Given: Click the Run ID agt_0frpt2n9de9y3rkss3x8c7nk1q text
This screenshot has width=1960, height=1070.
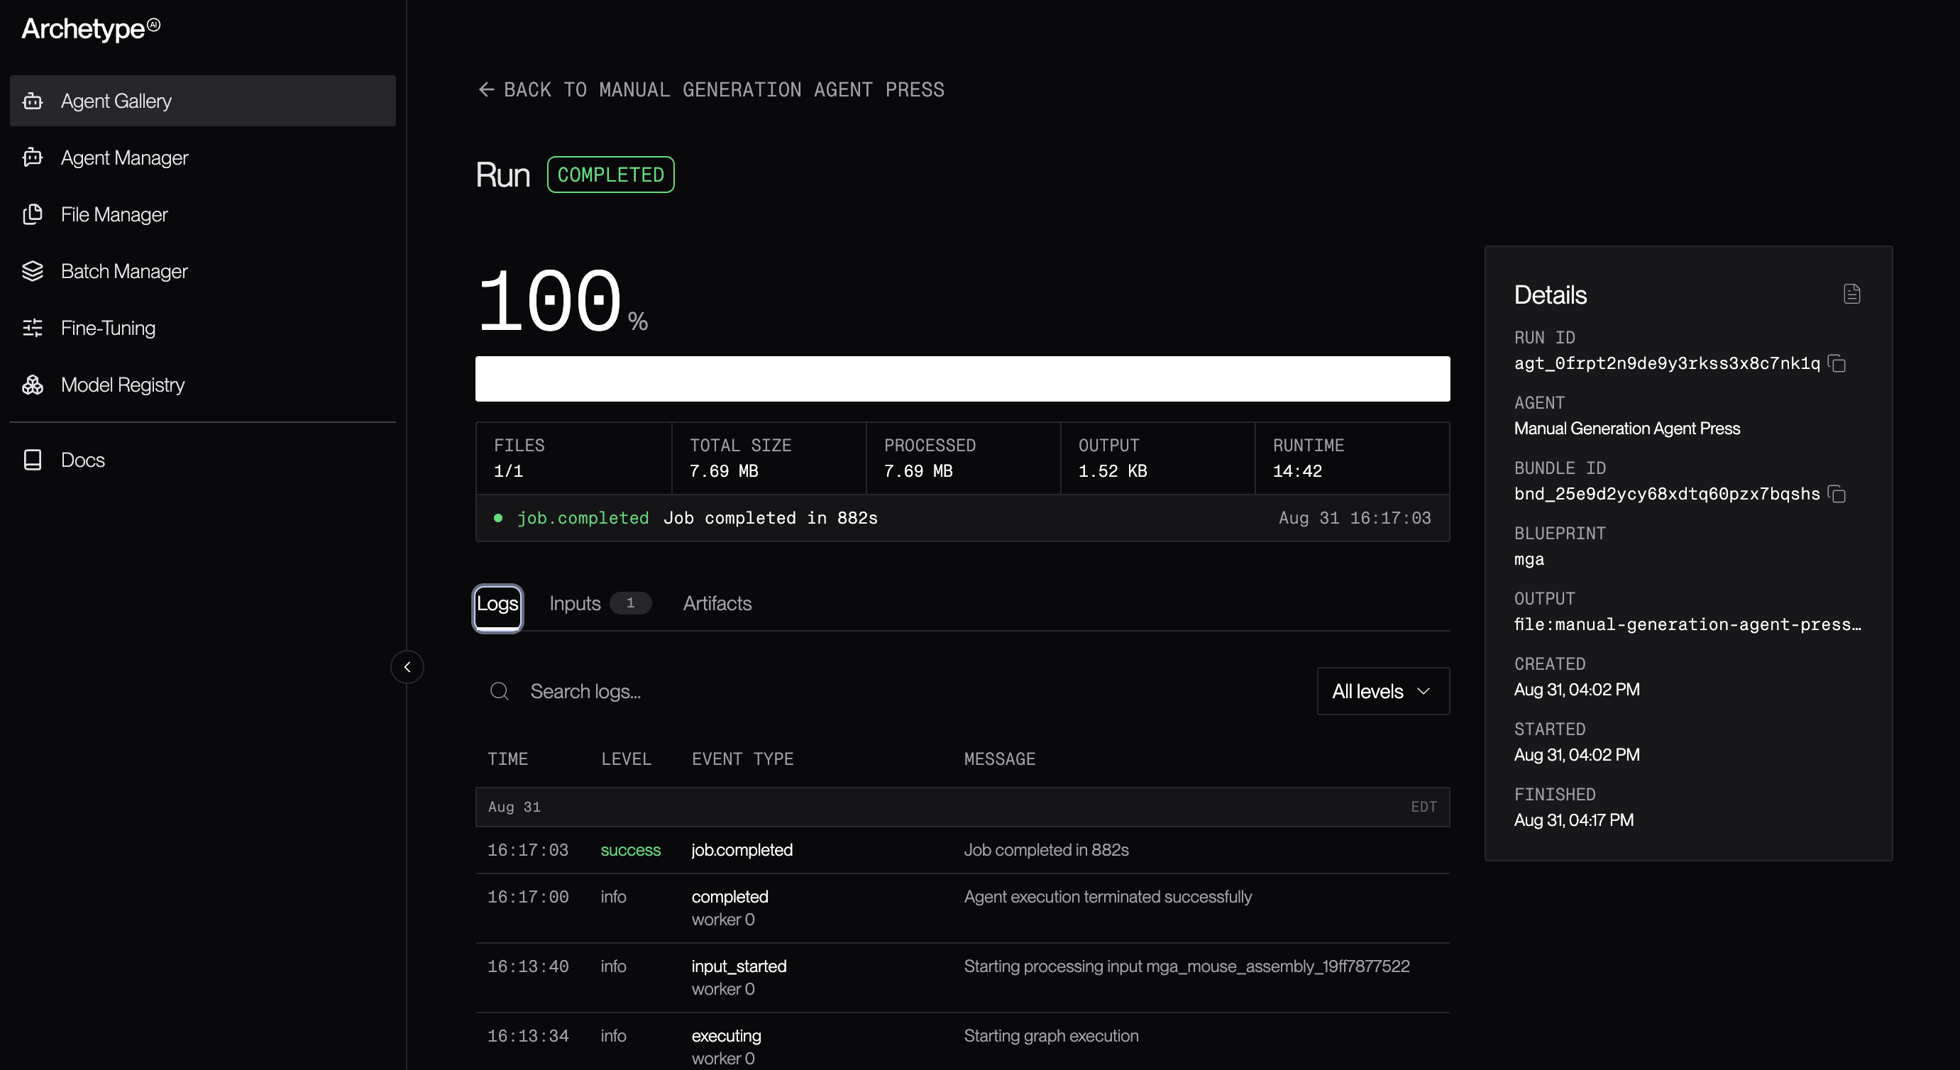Looking at the screenshot, I should [x=1667, y=364].
